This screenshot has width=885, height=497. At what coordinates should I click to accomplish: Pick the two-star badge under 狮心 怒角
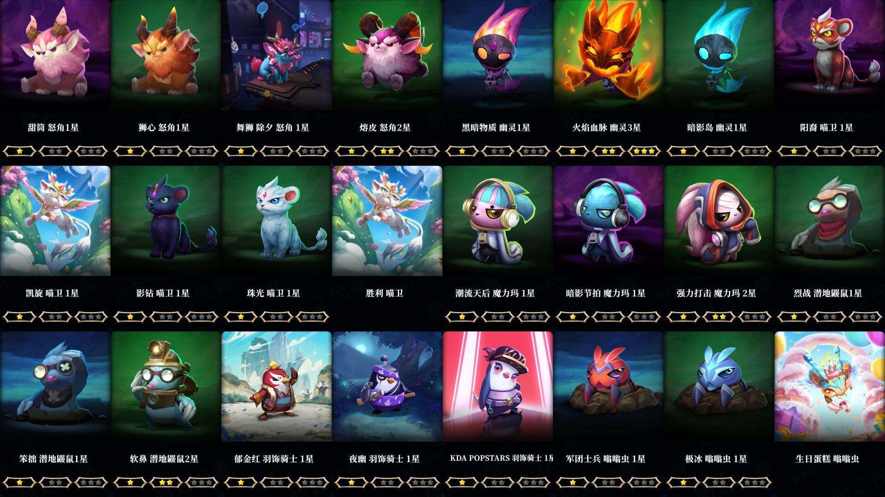click(x=166, y=151)
